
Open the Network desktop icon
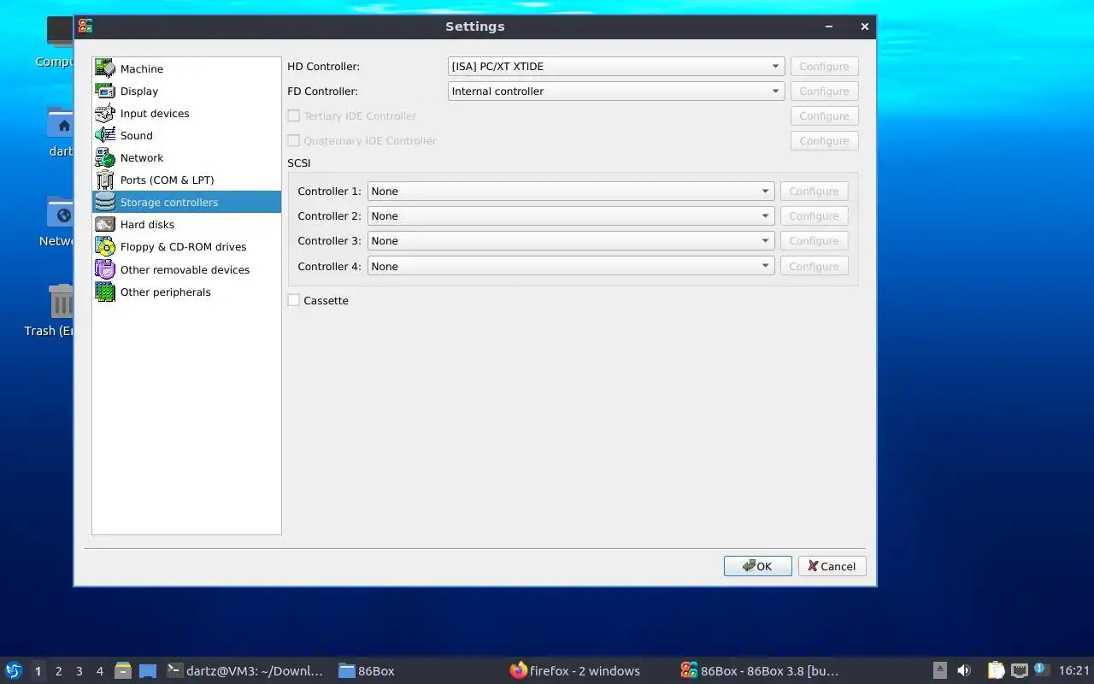tap(62, 212)
